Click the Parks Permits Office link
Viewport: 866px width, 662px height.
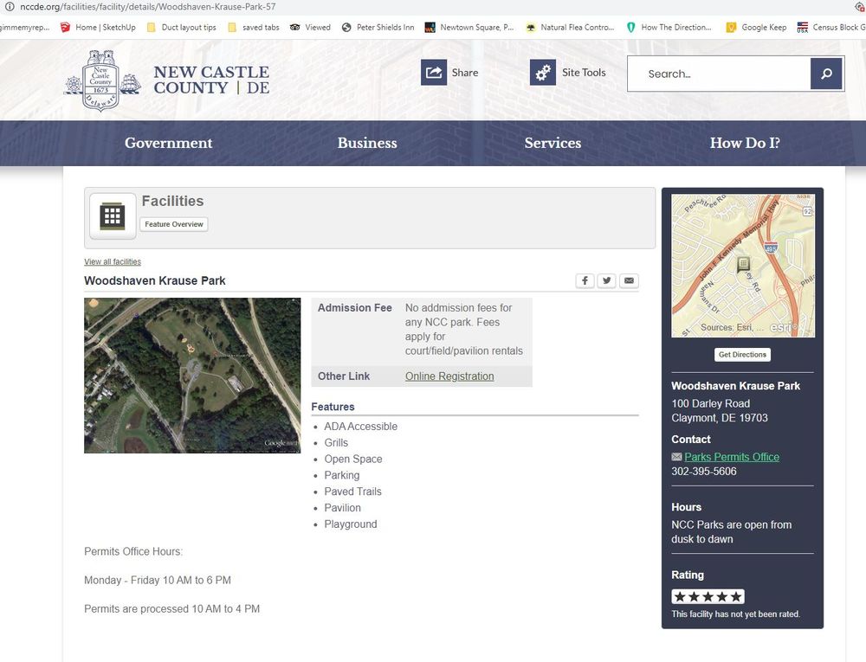point(732,457)
